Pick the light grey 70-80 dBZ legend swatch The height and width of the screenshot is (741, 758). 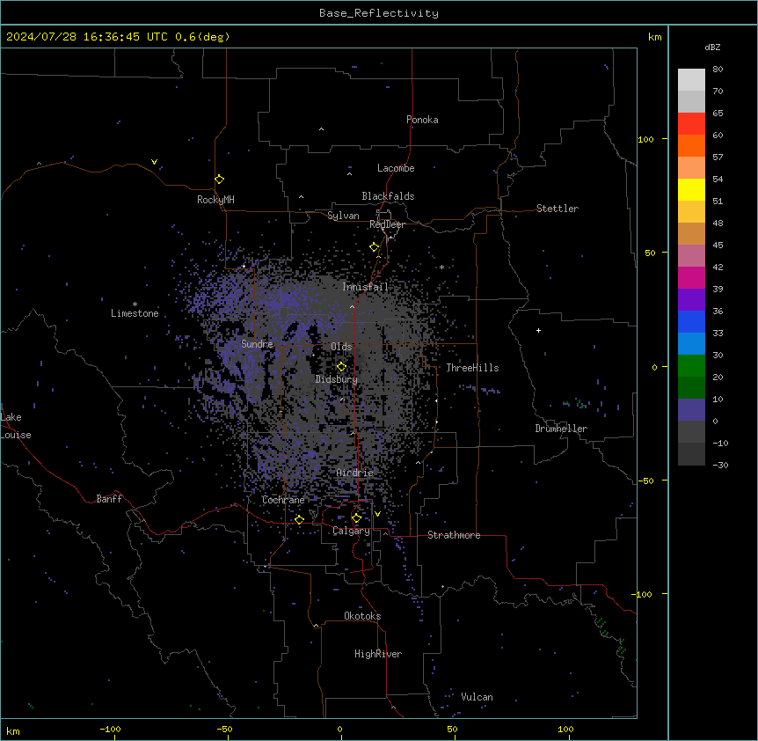tap(691, 80)
